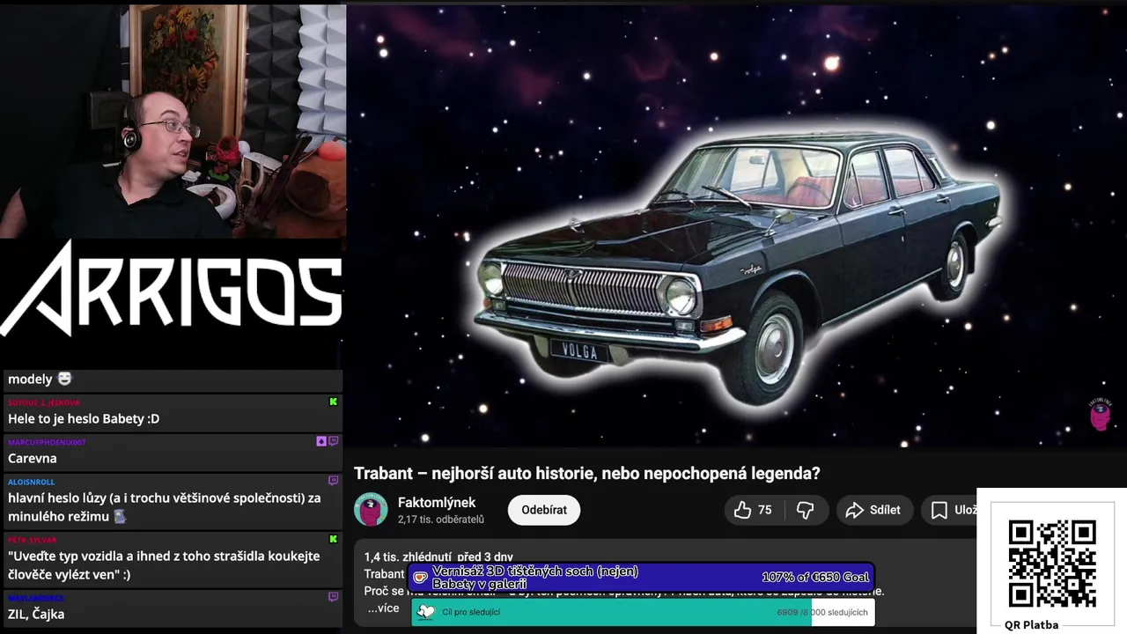Click green K badge on SOYOUS message

tap(333, 402)
